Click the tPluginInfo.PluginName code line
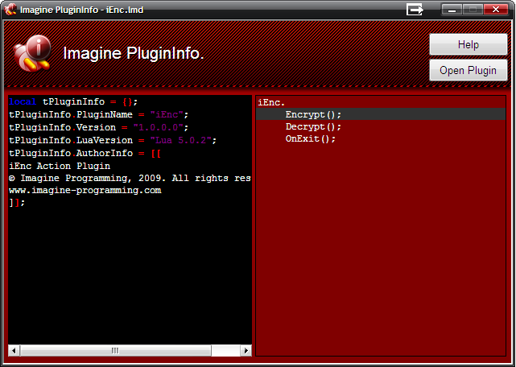Screen dimensions: 516x367 coord(98,114)
